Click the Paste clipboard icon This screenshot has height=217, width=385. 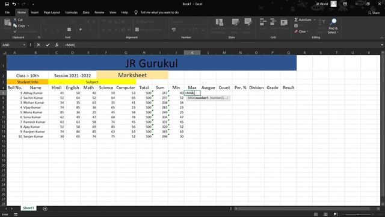pyautogui.click(x=7, y=23)
